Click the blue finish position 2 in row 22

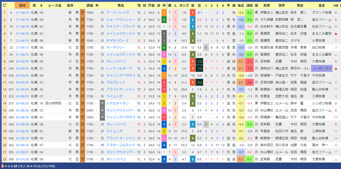tap(192, 159)
